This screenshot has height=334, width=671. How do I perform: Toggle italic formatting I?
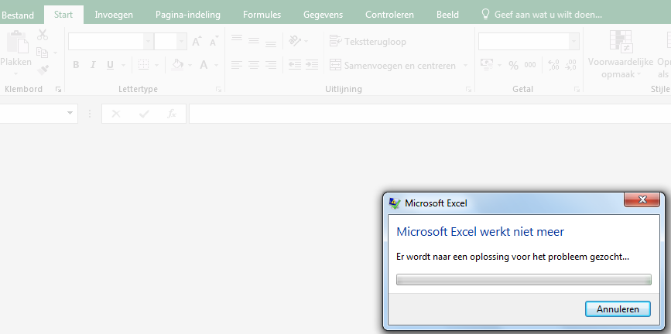coord(93,65)
